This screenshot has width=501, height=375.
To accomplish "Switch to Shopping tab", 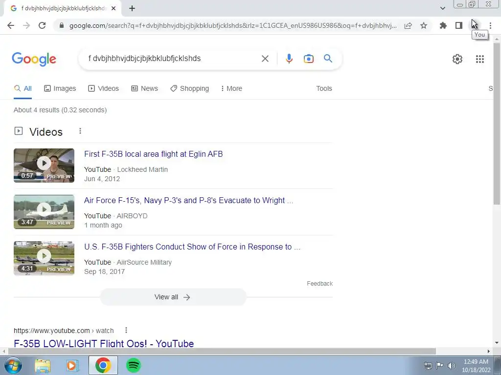I will pos(189,89).
